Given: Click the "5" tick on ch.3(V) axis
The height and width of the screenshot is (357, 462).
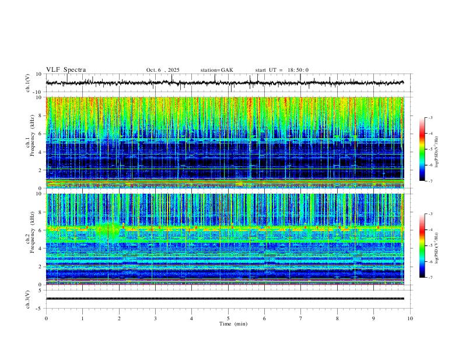Looking at the screenshot, I should (41, 290).
